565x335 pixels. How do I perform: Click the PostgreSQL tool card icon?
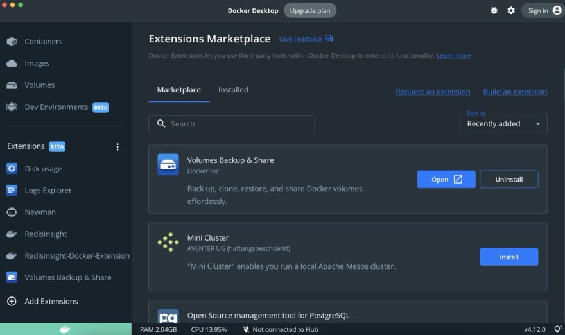[168, 316]
